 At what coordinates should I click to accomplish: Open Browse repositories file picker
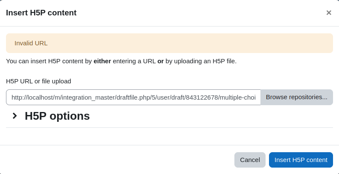point(297,97)
